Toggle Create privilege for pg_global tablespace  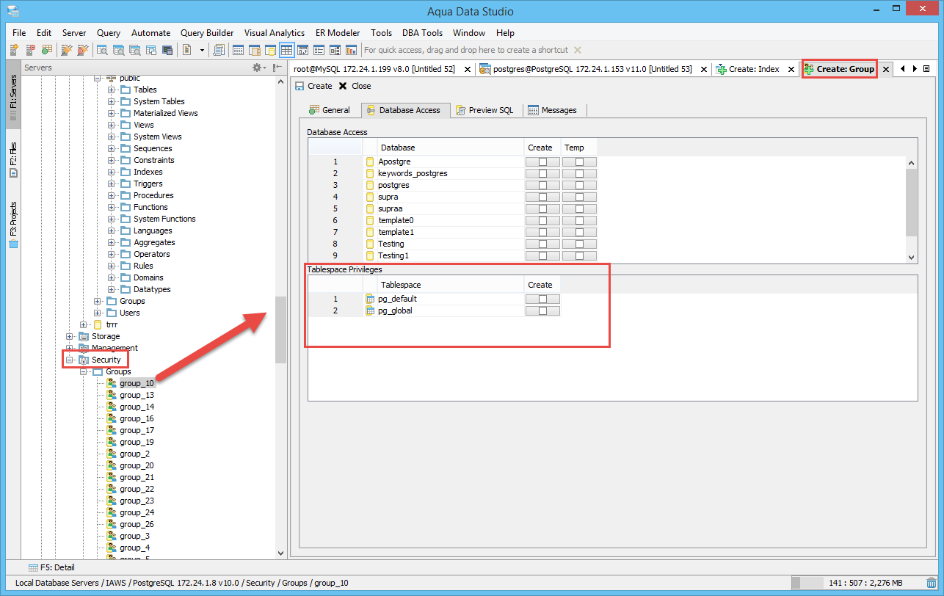point(542,310)
